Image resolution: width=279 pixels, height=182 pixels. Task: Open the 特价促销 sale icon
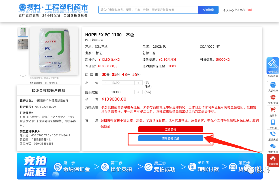273,98
